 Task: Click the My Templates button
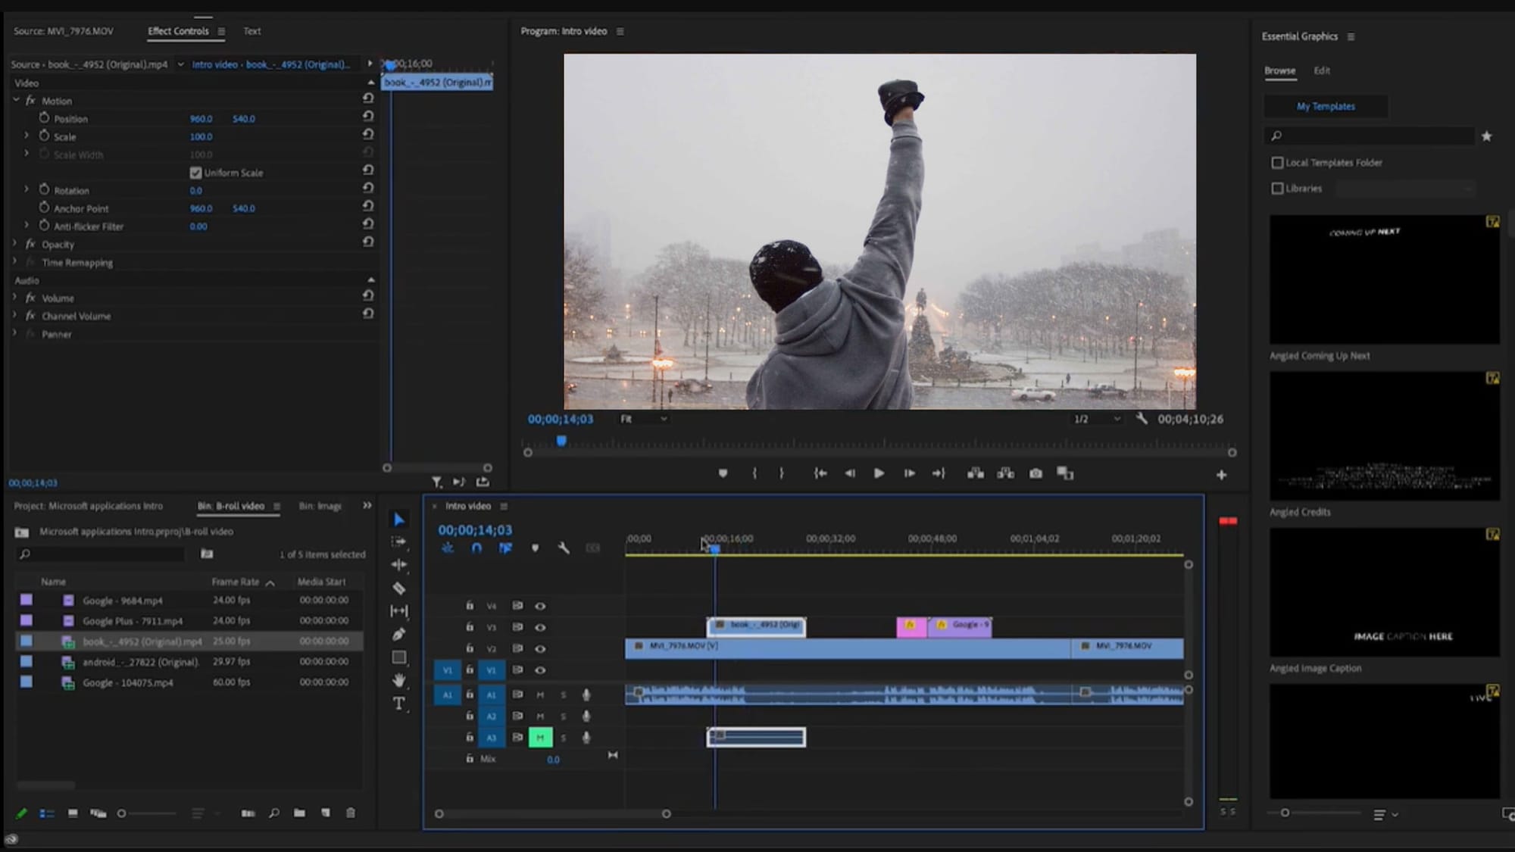pyautogui.click(x=1326, y=106)
